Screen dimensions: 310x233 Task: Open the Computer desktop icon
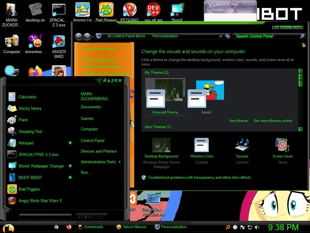12,44
